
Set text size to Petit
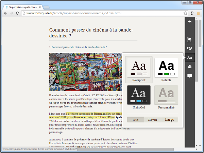pyautogui.click(x=135, y=120)
